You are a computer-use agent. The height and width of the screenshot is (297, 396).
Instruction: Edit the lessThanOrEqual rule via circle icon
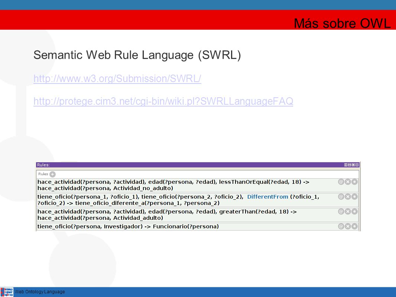coord(355,182)
